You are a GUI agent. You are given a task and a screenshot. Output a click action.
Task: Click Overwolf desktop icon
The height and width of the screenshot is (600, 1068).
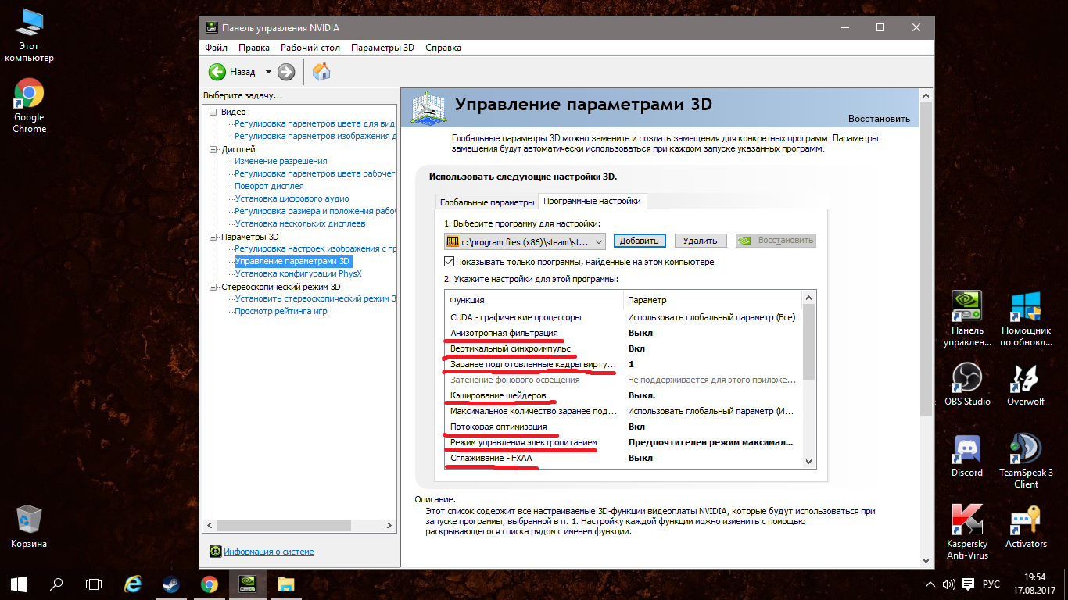(x=1026, y=384)
